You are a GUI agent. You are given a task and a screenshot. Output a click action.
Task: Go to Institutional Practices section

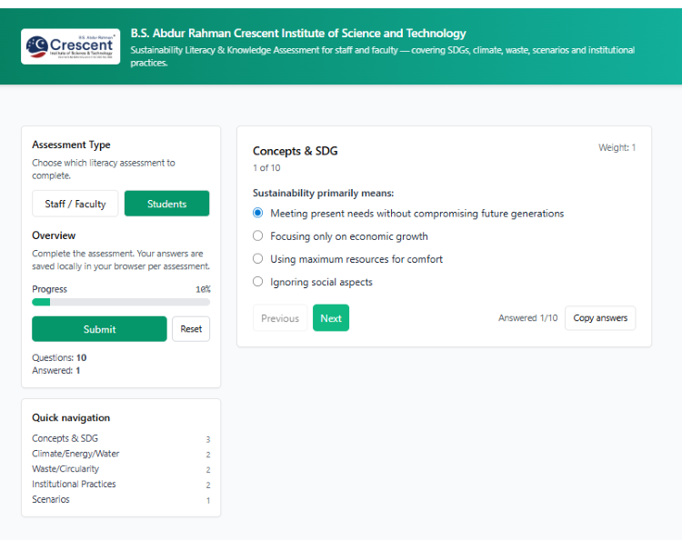click(x=74, y=485)
